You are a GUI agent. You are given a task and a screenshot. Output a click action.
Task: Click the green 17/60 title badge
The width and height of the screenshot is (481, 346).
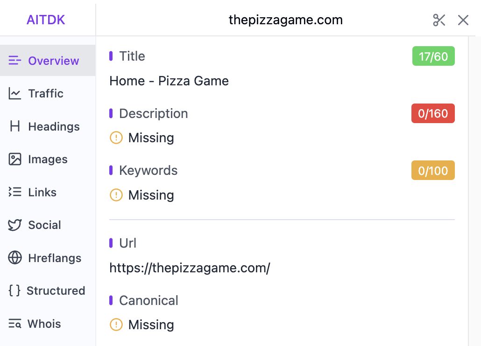coord(433,56)
